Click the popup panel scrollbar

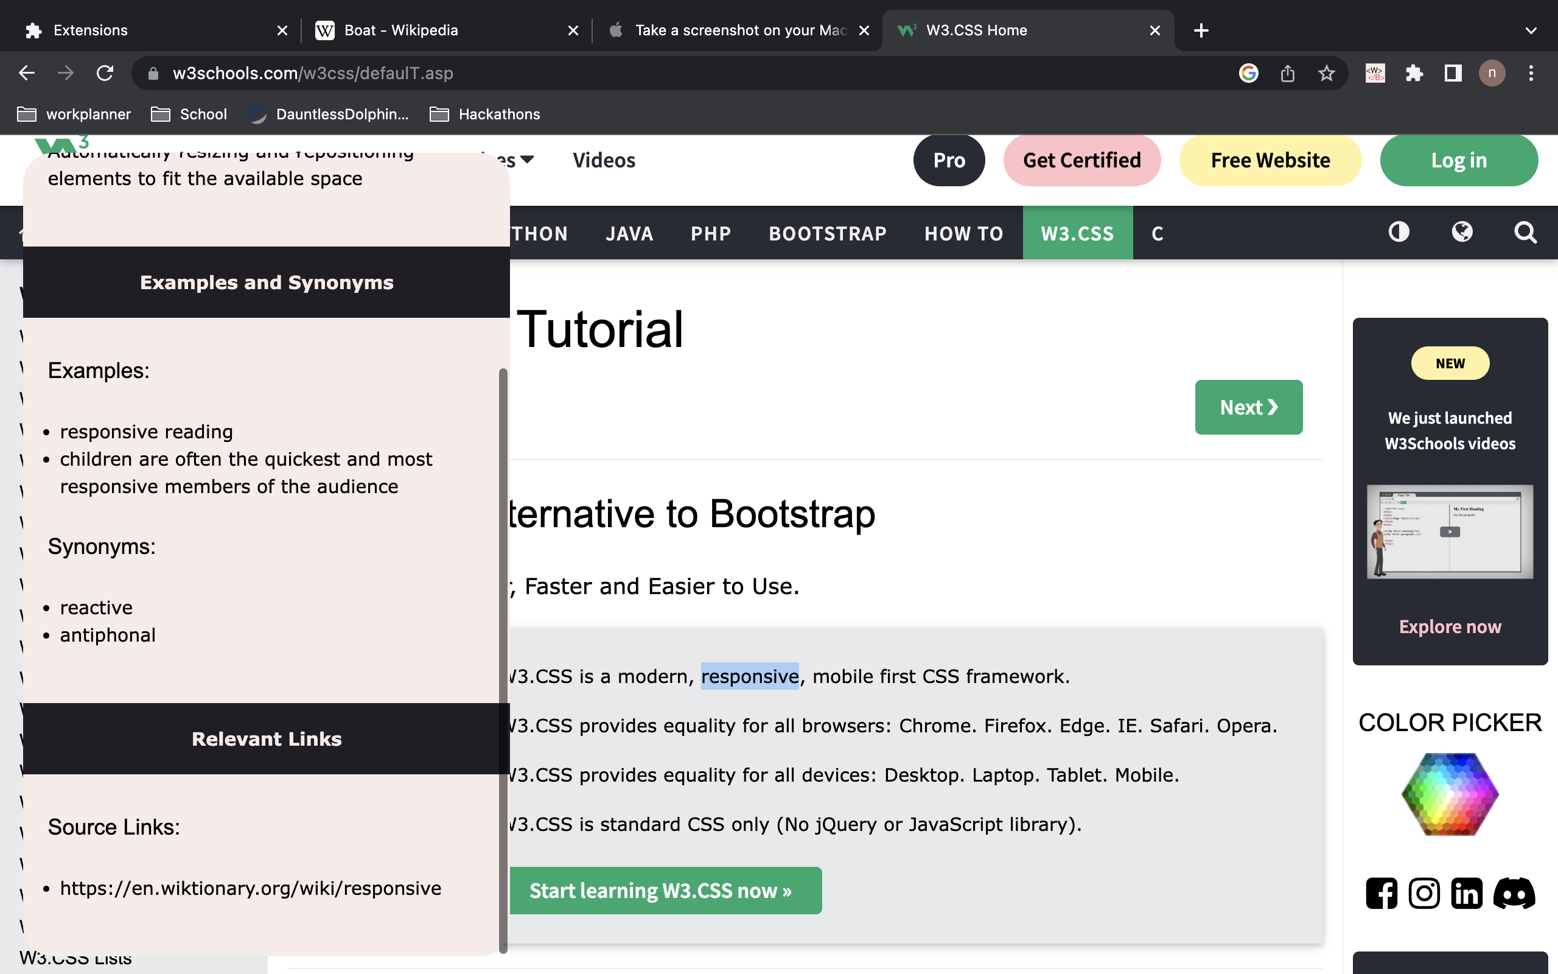503,660
